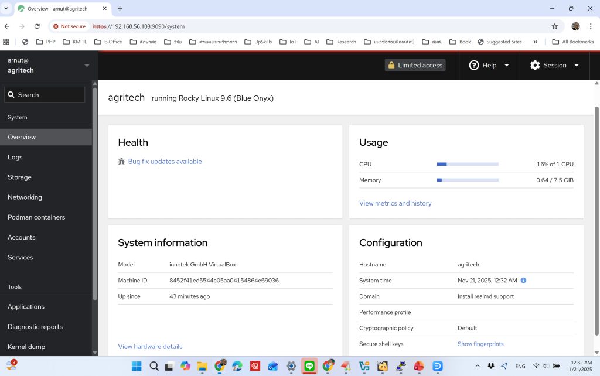
Task: Click Show fingerprints link
Action: (x=480, y=344)
